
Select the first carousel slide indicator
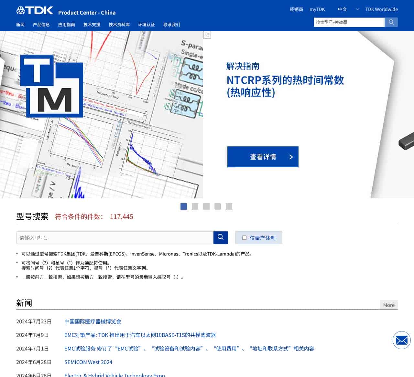(184, 206)
